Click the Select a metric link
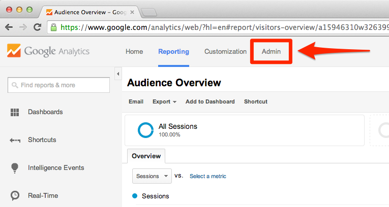The image size is (389, 207). click(x=208, y=176)
